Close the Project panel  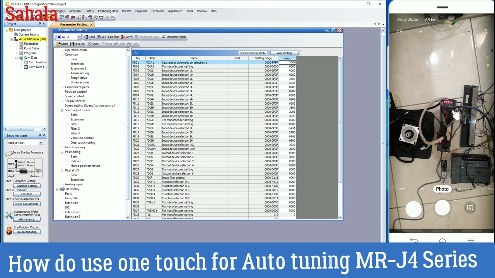point(44,24)
